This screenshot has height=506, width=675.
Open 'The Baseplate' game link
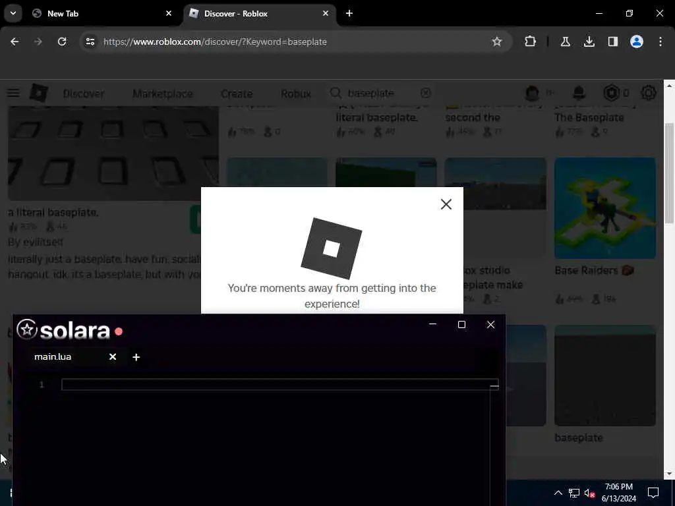tap(589, 117)
